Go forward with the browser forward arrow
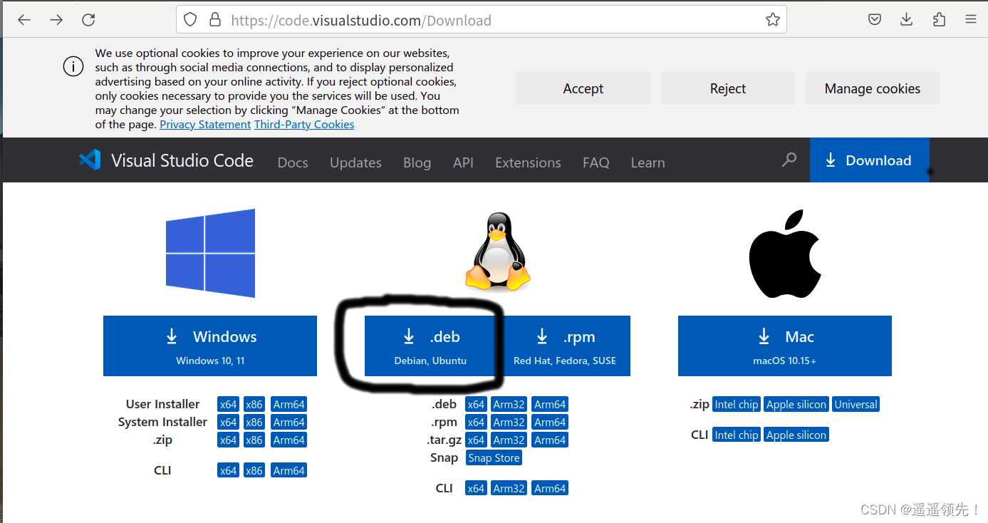The width and height of the screenshot is (988, 523). point(56,20)
